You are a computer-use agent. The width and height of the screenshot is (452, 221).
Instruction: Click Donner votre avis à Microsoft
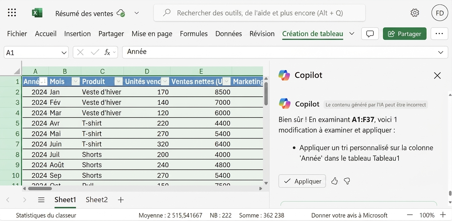pyautogui.click(x=349, y=215)
